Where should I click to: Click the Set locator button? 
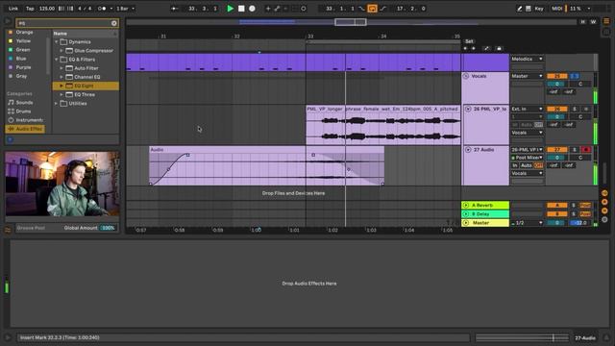(x=469, y=41)
